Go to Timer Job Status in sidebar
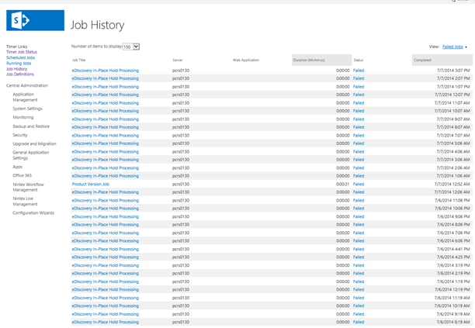The image size is (475, 328). 22,52
